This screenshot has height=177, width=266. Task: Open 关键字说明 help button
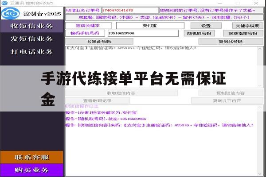[248, 26]
